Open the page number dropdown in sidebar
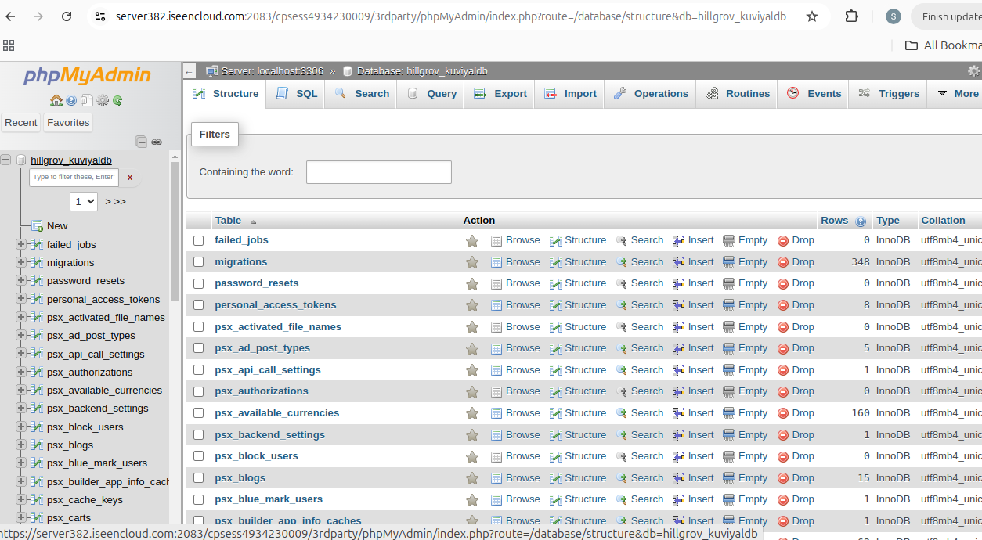 tap(83, 201)
